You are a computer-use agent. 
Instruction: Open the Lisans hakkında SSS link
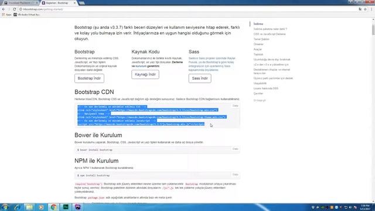[265, 89]
